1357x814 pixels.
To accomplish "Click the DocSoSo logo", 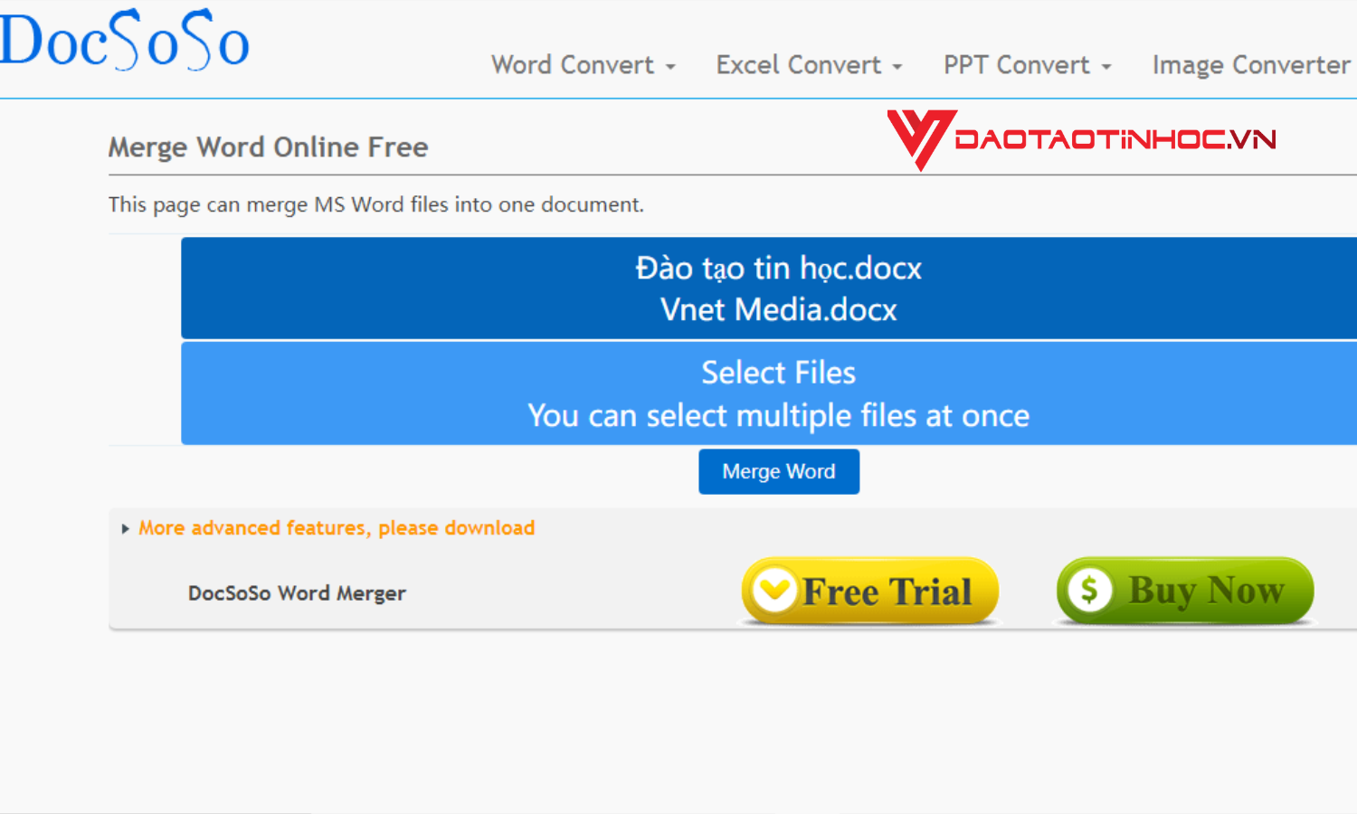I will [125, 41].
